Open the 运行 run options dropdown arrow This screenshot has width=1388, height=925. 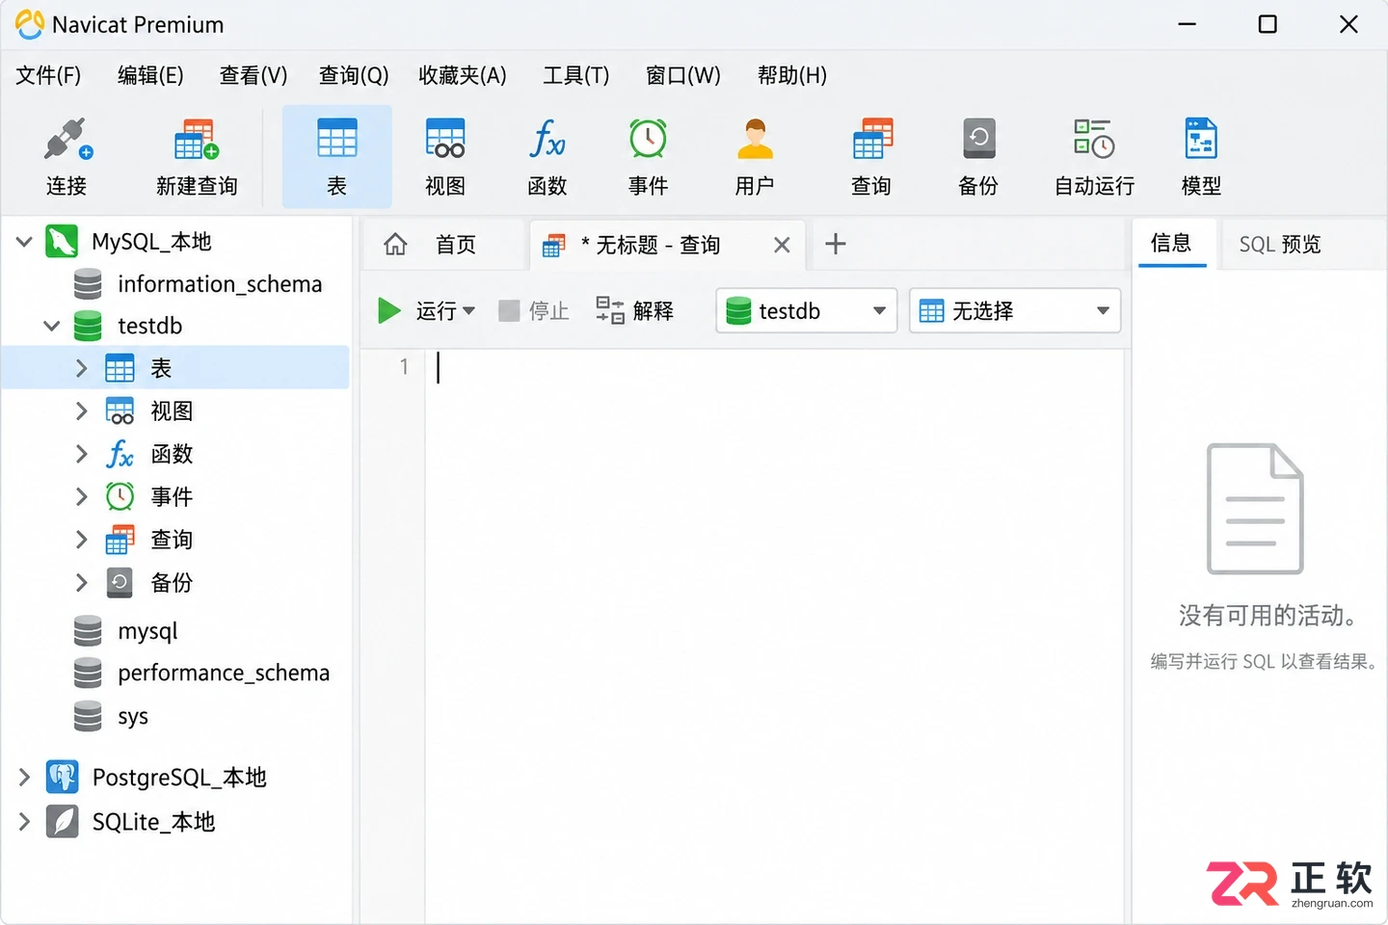(x=469, y=310)
